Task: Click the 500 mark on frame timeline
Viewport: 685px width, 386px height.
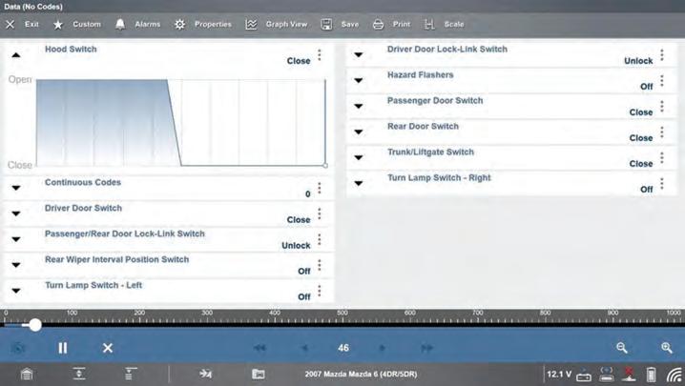Action: 342,313
